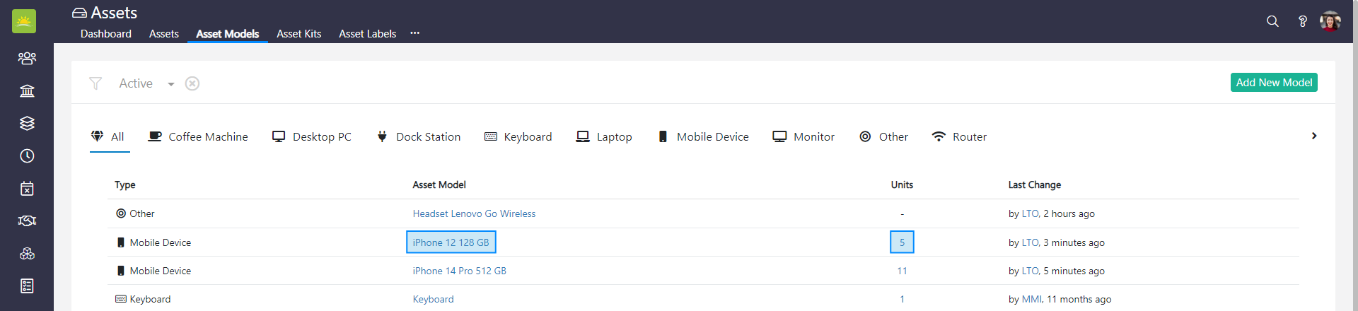Click the funnel filter icon
1358x311 pixels.
pyautogui.click(x=95, y=83)
